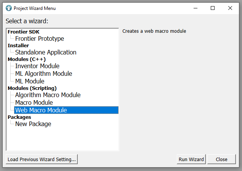Click the Packages category header
This screenshot has width=242, height=171.
[19, 117]
